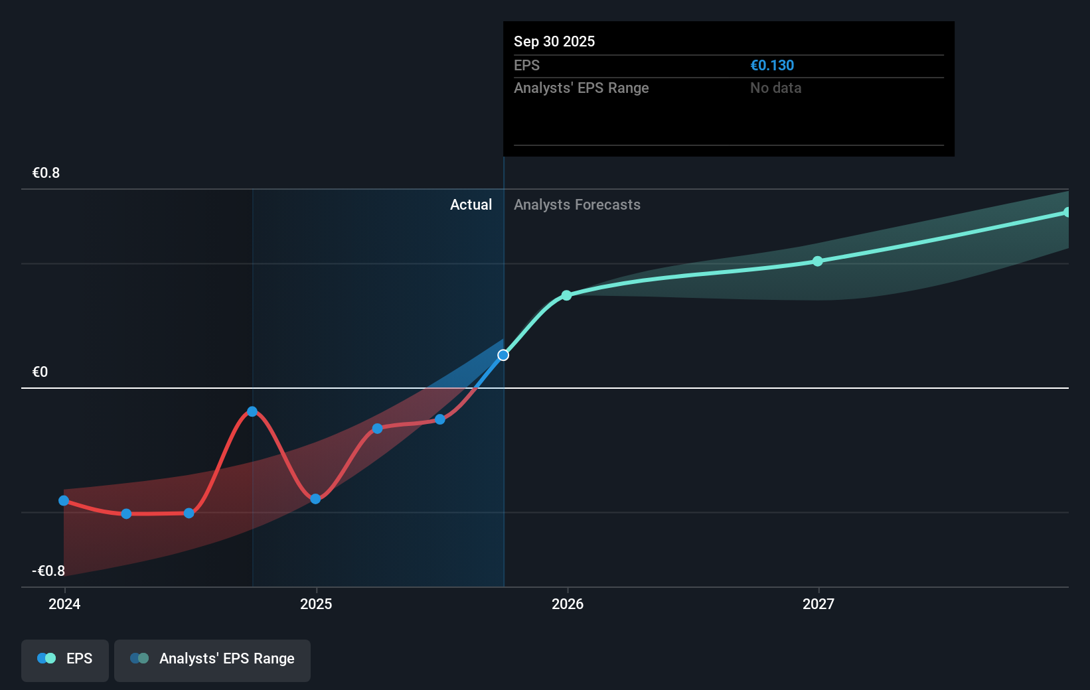Select the Analysts Forecasts section label
The width and height of the screenshot is (1090, 690).
(577, 204)
